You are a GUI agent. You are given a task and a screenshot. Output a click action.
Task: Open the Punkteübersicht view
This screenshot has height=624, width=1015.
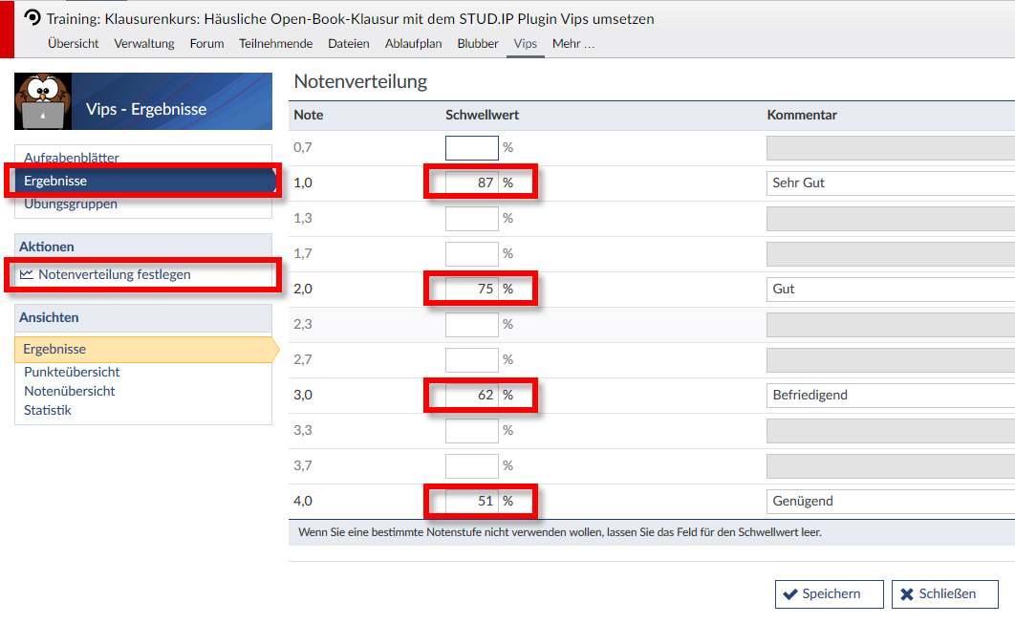[72, 372]
